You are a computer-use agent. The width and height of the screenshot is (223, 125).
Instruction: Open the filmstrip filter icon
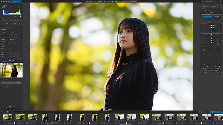[5, 112]
